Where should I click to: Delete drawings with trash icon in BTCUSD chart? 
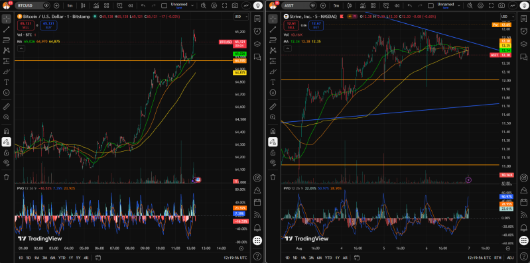point(6,177)
